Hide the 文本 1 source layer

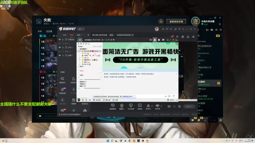click(60, 47)
